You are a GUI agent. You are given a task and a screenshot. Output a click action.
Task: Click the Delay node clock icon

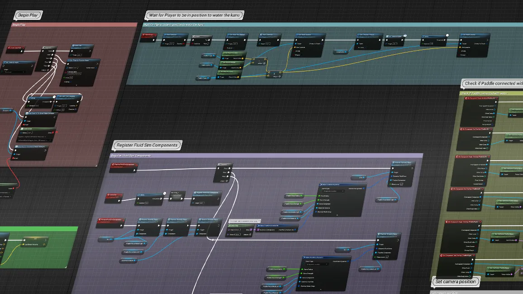(x=164, y=193)
